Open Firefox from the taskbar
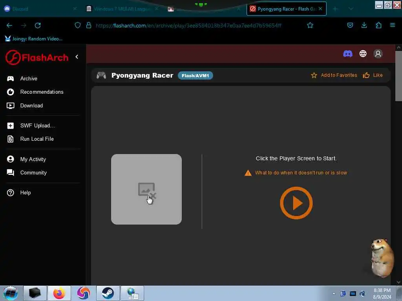Screen dimensions: 402x301 (x=59, y=293)
